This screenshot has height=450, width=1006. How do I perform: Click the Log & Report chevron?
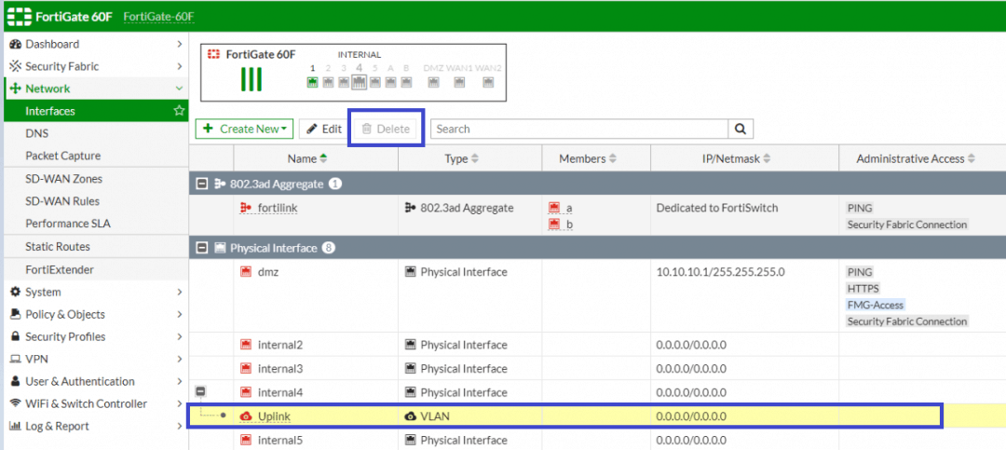180,427
